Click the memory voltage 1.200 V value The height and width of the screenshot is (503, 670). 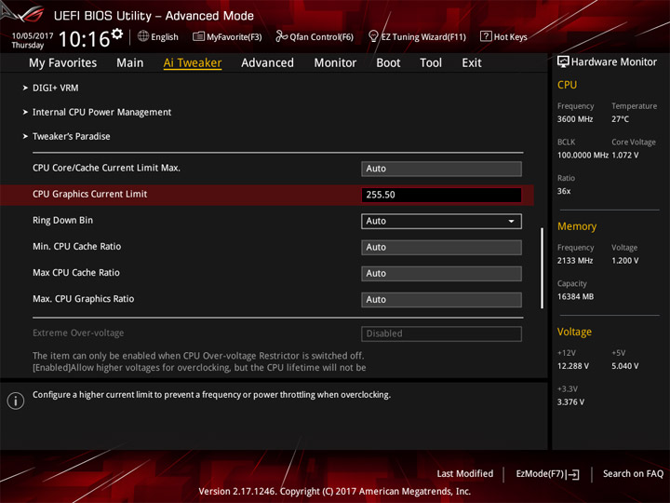click(625, 261)
